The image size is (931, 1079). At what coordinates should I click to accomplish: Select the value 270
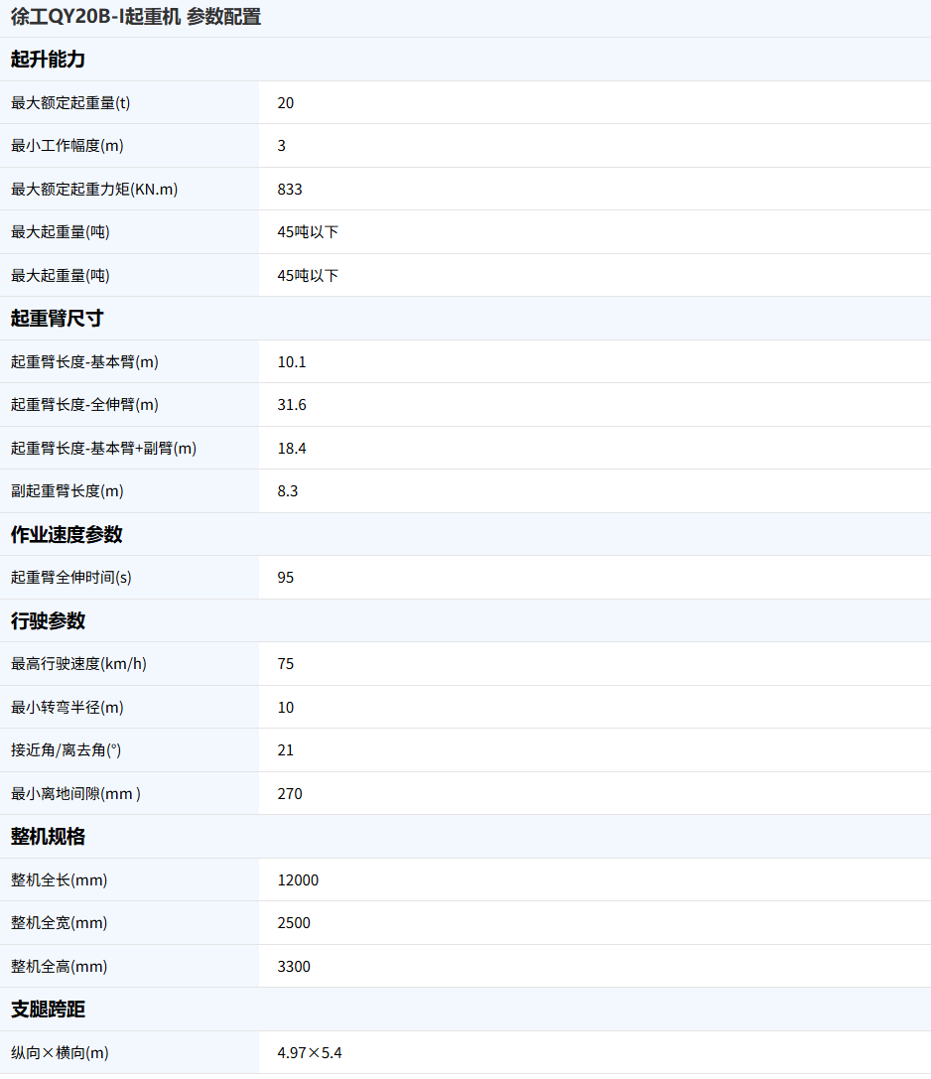click(290, 793)
